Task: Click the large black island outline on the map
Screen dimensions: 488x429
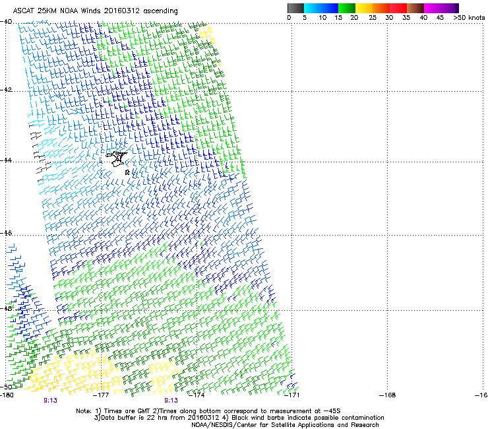Action: [116, 159]
